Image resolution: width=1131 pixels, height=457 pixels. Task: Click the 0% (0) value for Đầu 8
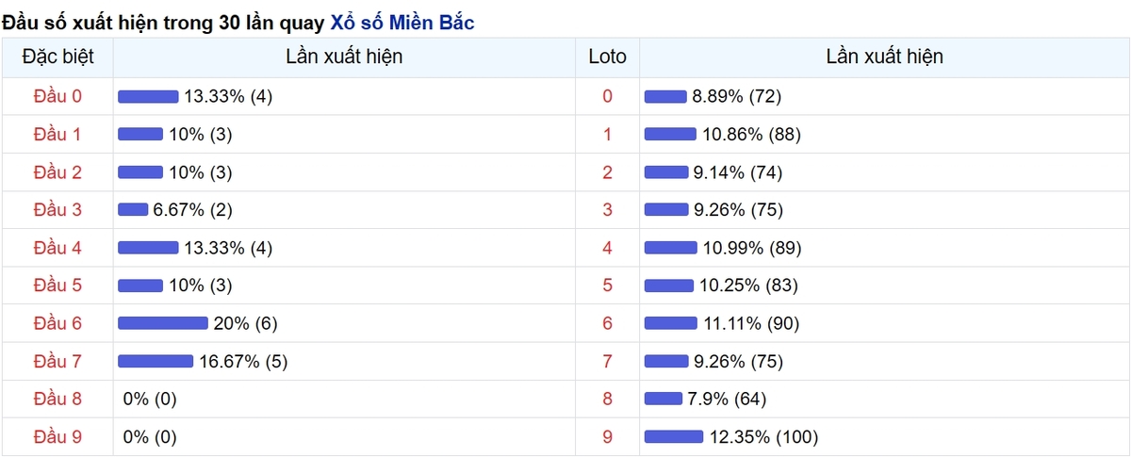click(150, 399)
